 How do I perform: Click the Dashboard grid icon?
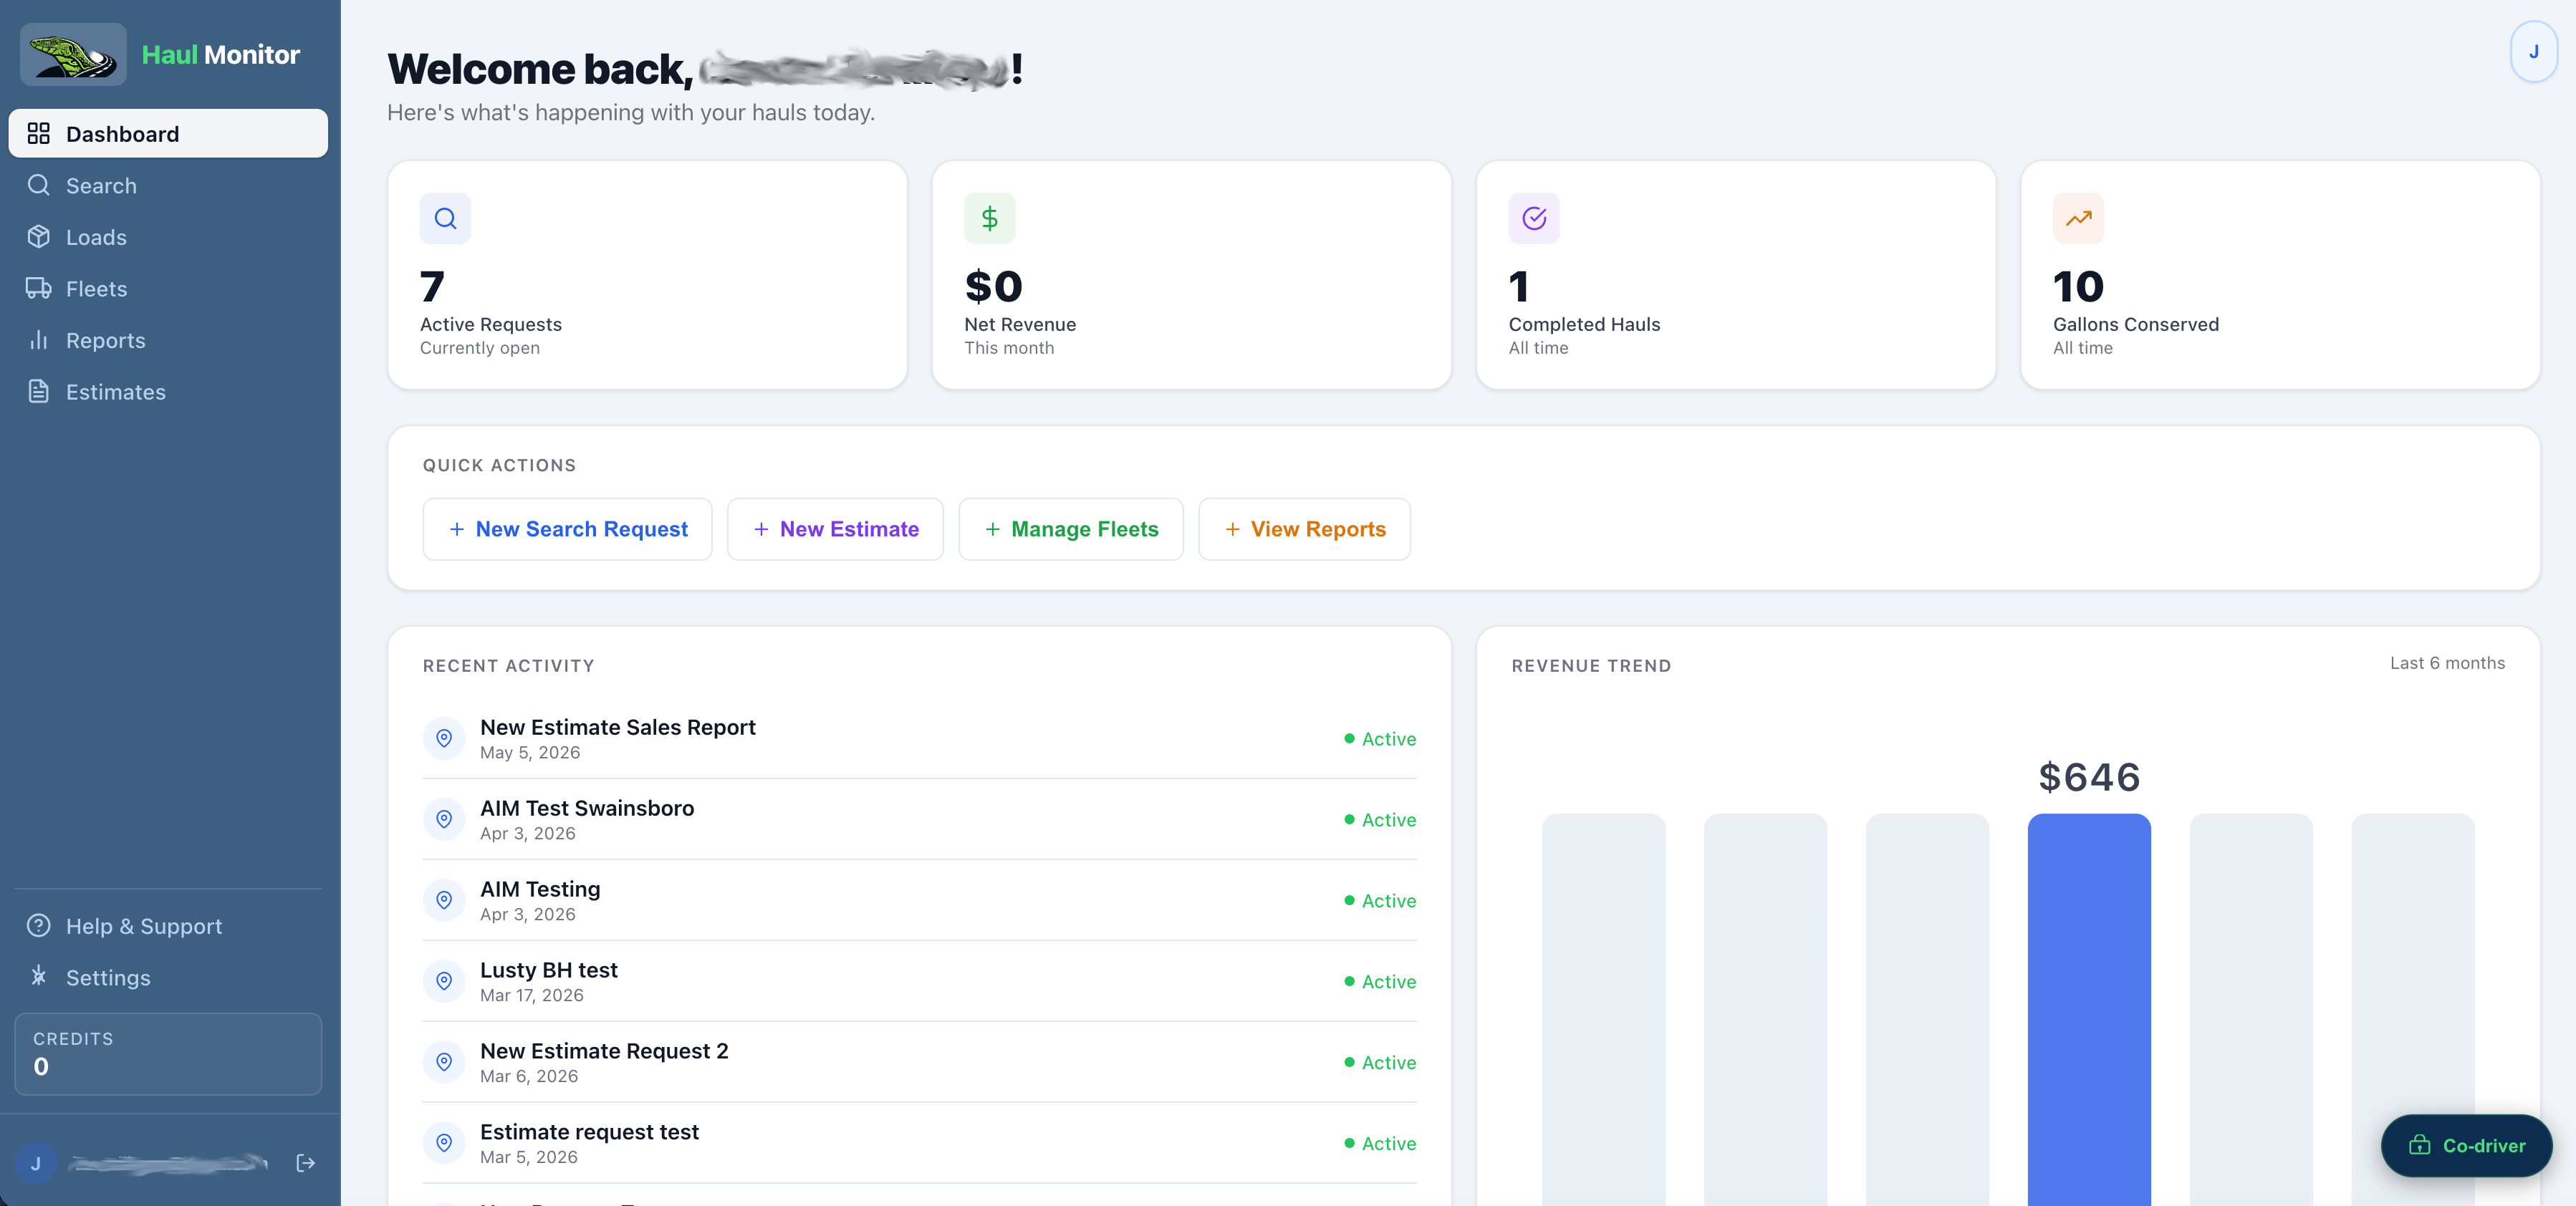(39, 134)
